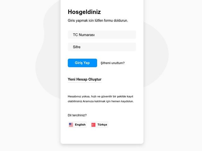
Task: Follow the Yeni Hesap Oluştur link
Action: 85,79
